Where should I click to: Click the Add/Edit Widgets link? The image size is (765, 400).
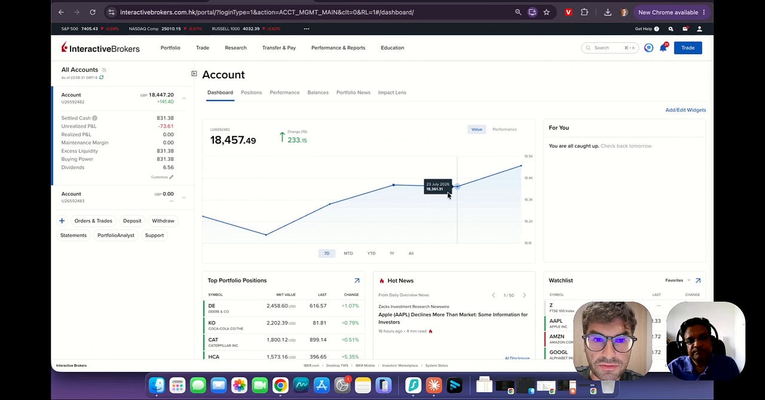tap(686, 110)
